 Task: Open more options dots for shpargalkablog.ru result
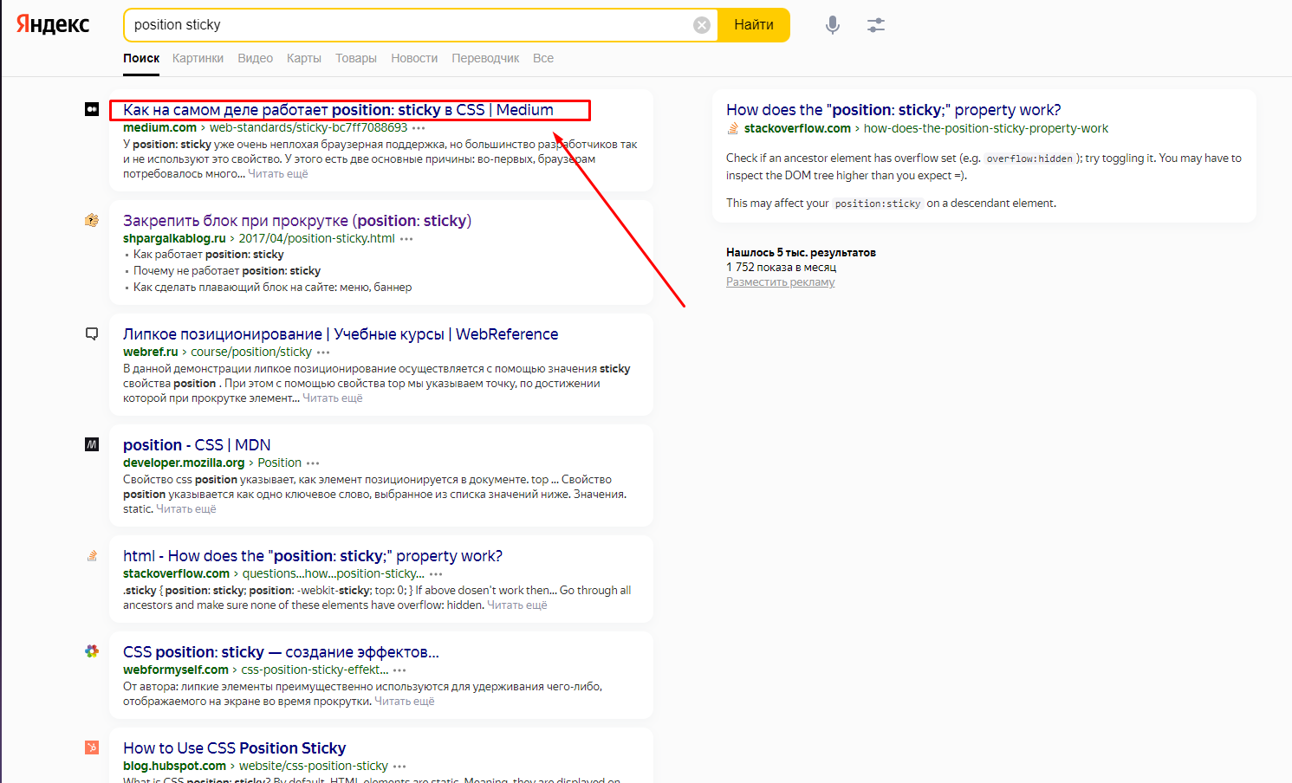[x=406, y=239]
